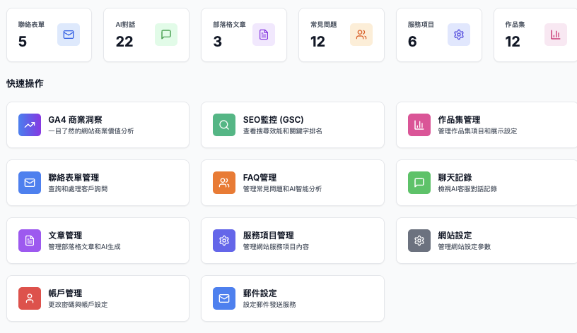Click the purple 文章管理 document icon
577x333 pixels.
[x=30, y=241]
